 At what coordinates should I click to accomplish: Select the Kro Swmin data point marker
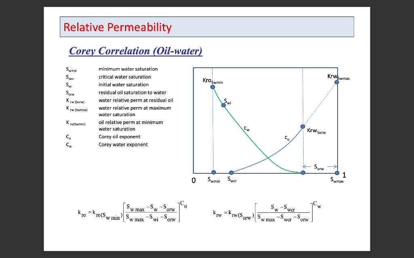[213, 86]
